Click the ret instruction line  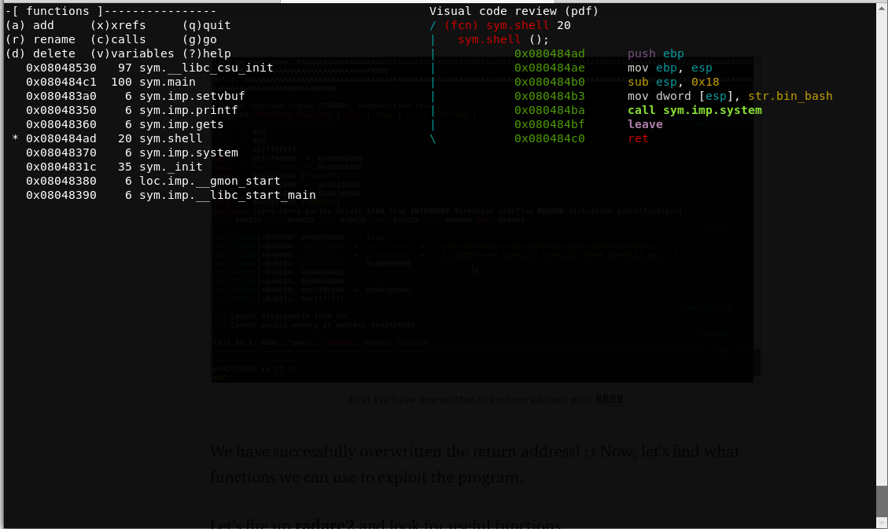(x=638, y=138)
